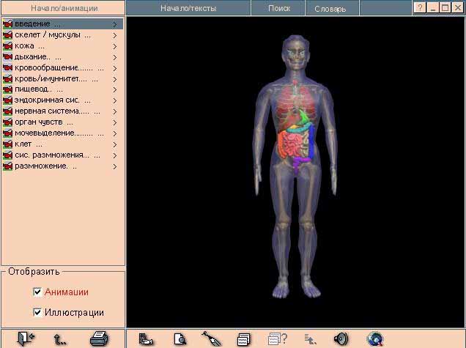The image size is (466, 348).
Task: Select the Начало/анимации header
Action: pyautogui.click(x=62, y=9)
